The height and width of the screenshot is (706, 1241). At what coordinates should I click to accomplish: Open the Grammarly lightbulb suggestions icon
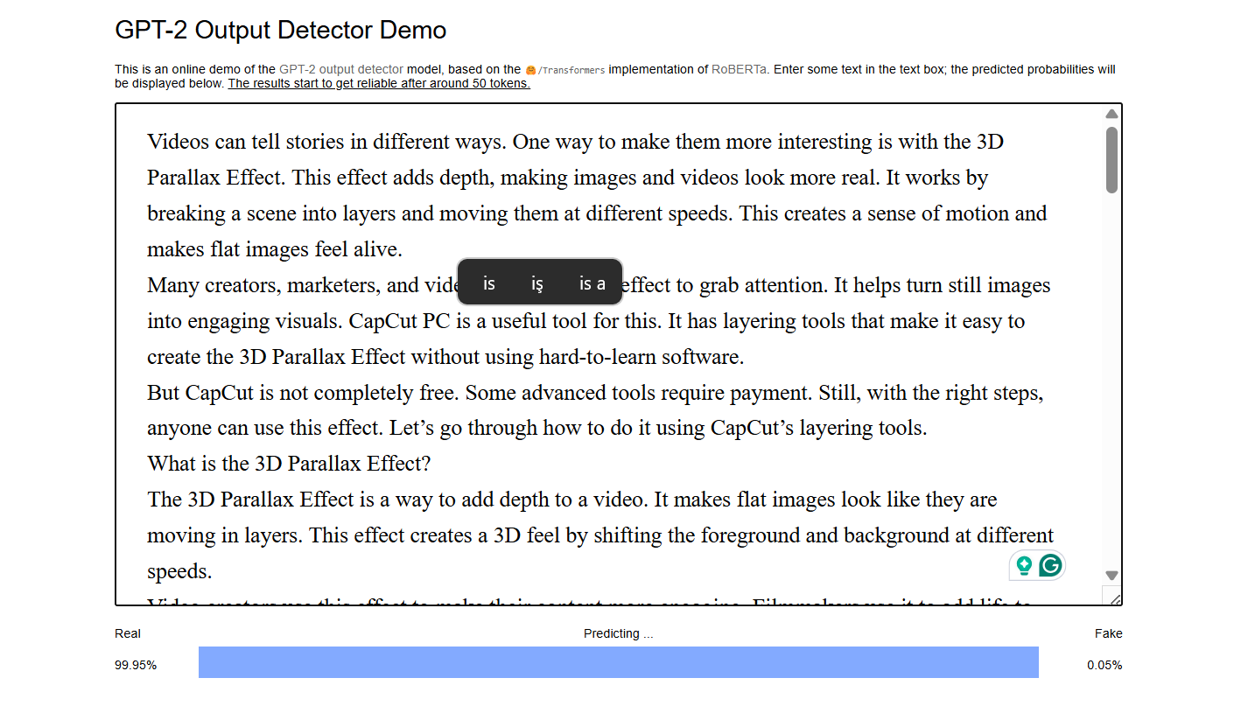(x=1023, y=566)
